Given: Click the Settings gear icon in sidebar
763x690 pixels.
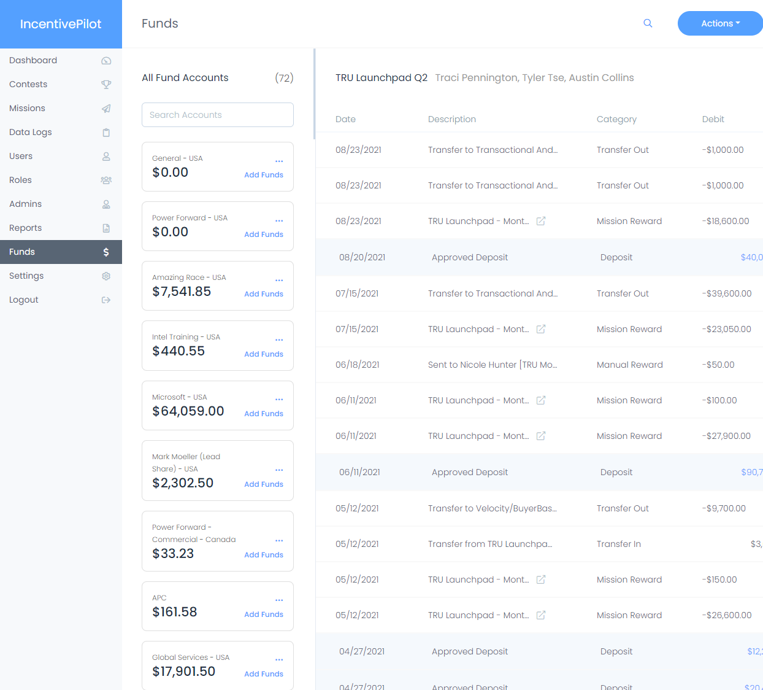Looking at the screenshot, I should [106, 276].
